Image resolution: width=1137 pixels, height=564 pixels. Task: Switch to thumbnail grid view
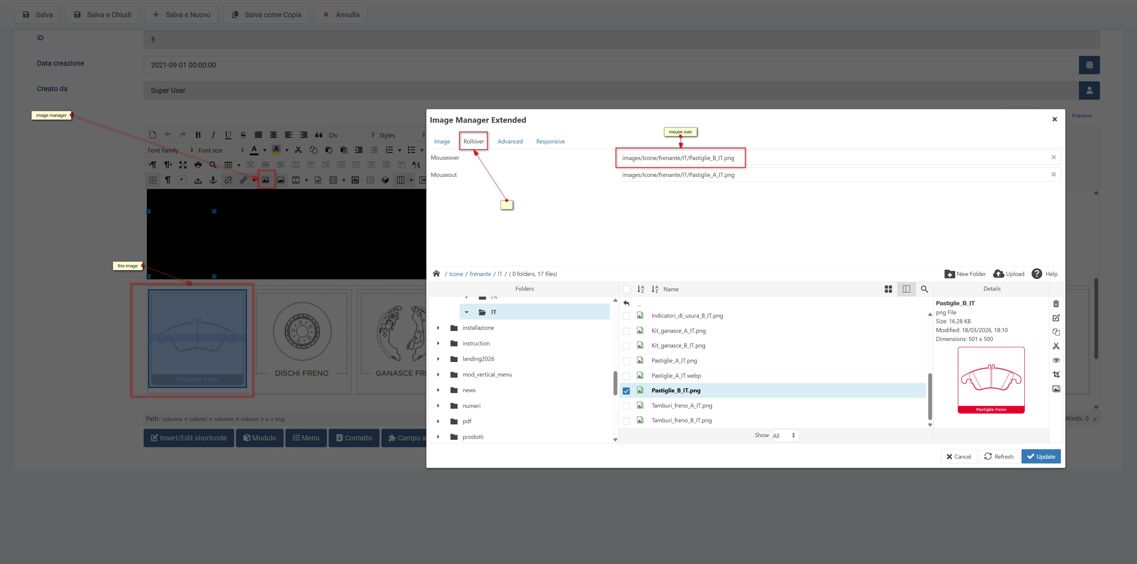(888, 289)
